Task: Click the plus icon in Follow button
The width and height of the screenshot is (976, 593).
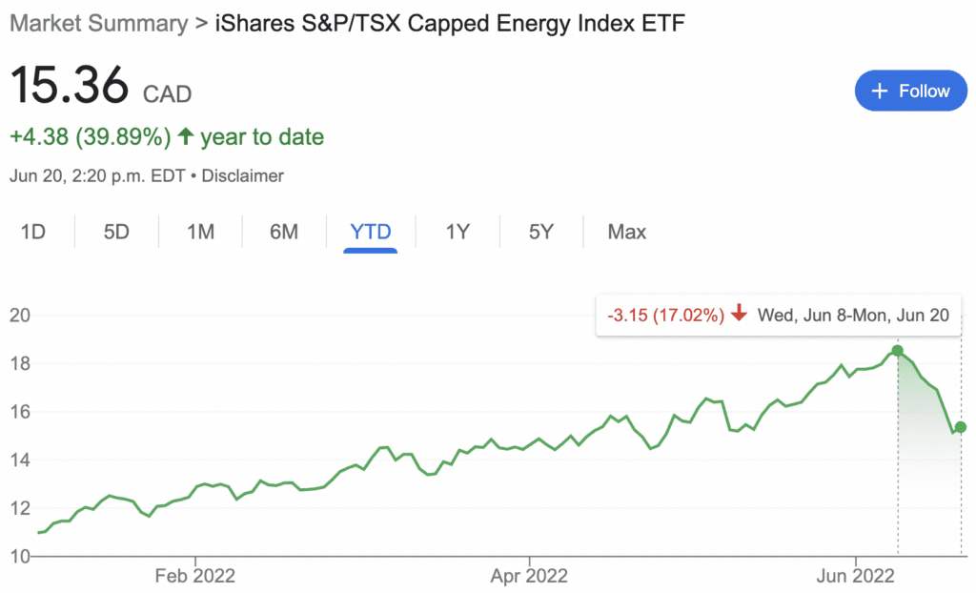Action: pos(879,91)
